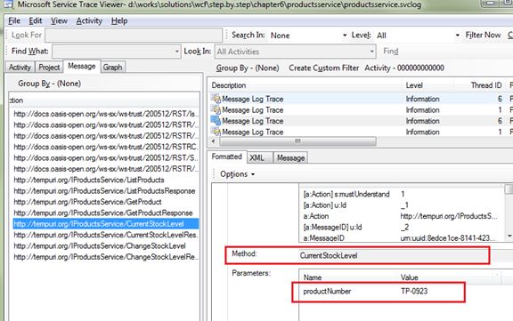Open the Activity menu

(x=89, y=21)
